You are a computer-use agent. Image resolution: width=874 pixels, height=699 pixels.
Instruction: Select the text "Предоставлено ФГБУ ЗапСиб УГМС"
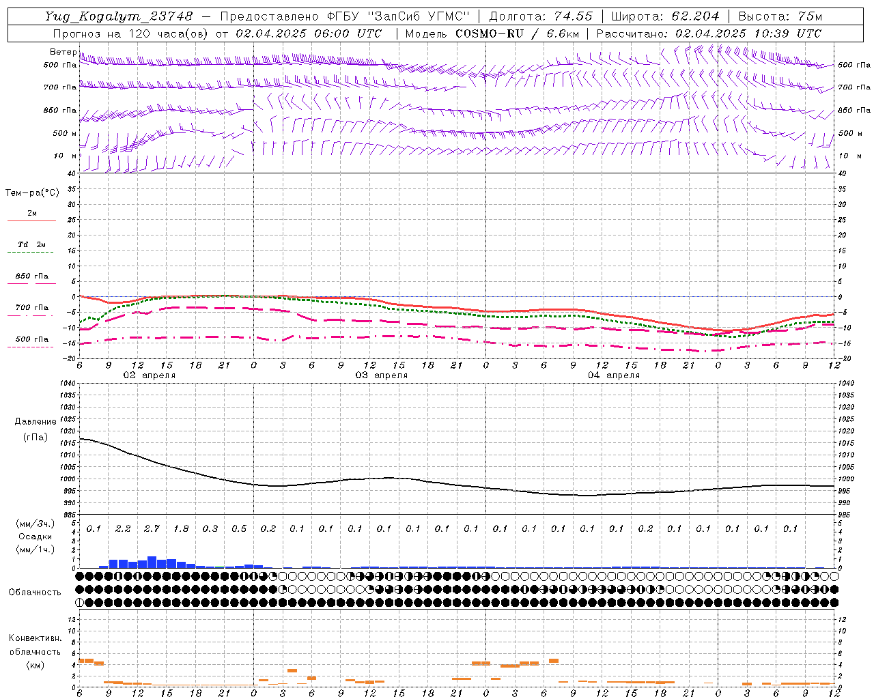coord(345,16)
